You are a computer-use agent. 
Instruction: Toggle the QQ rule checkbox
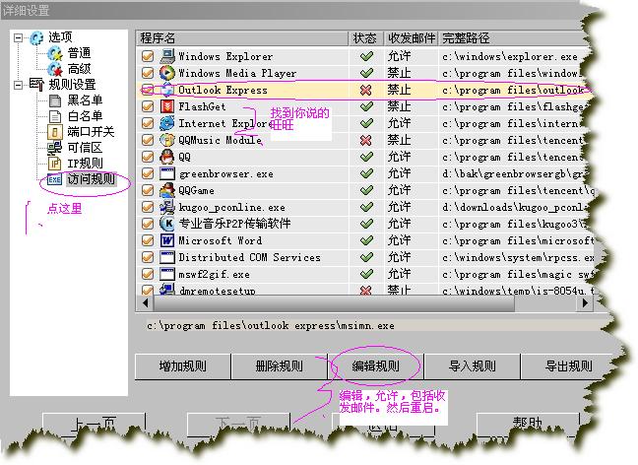[x=148, y=157]
